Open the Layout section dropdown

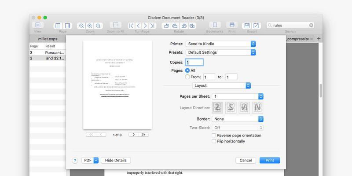coord(221,85)
